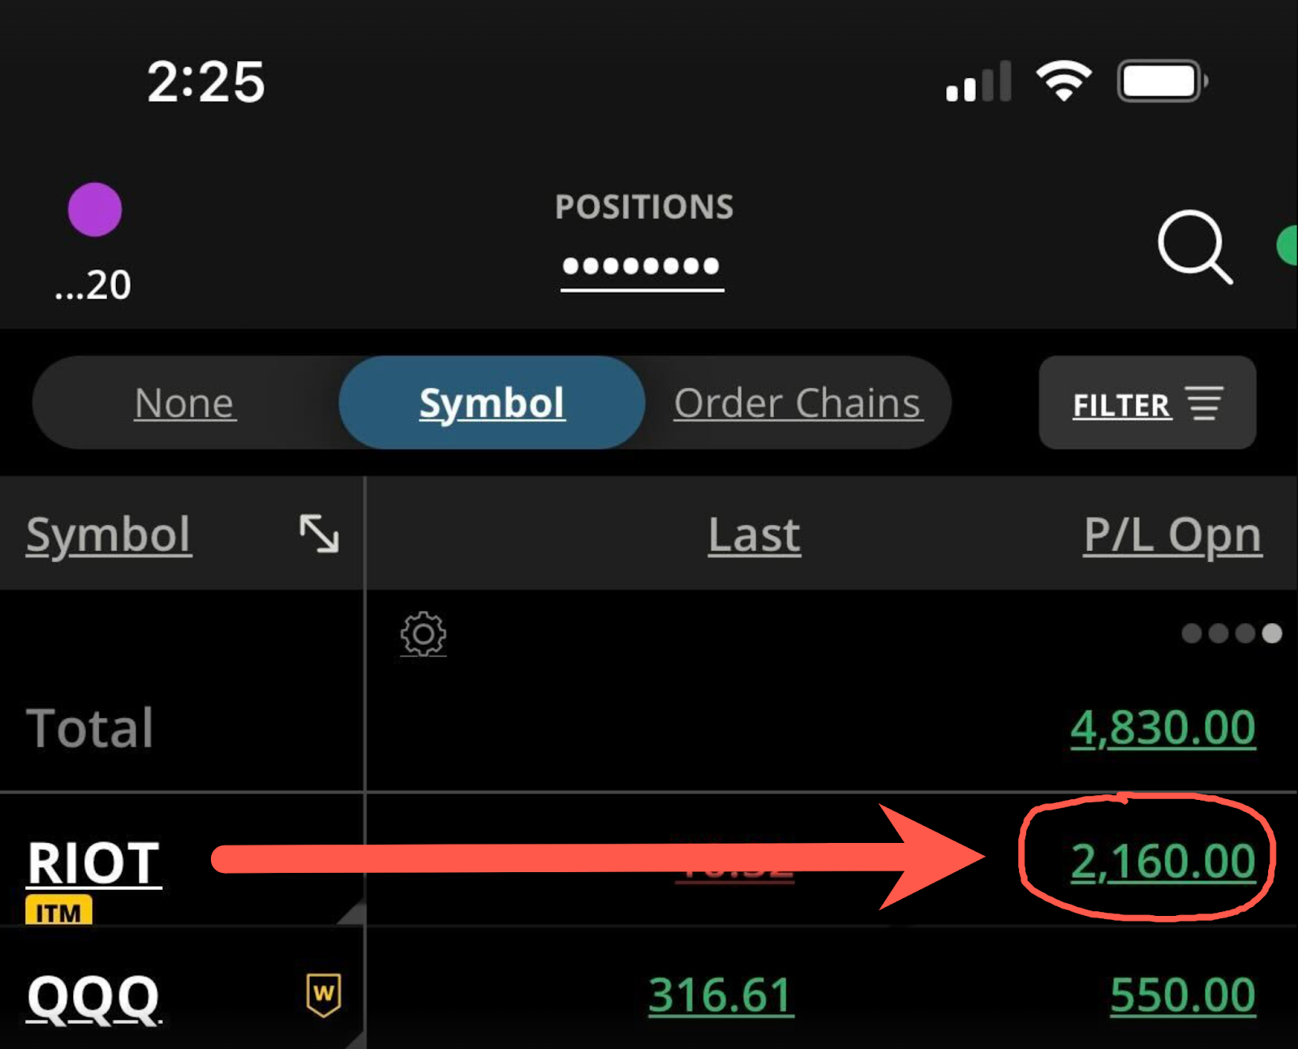This screenshot has height=1049, width=1298.
Task: Select the Order Chains grouping option
Action: [x=797, y=403]
